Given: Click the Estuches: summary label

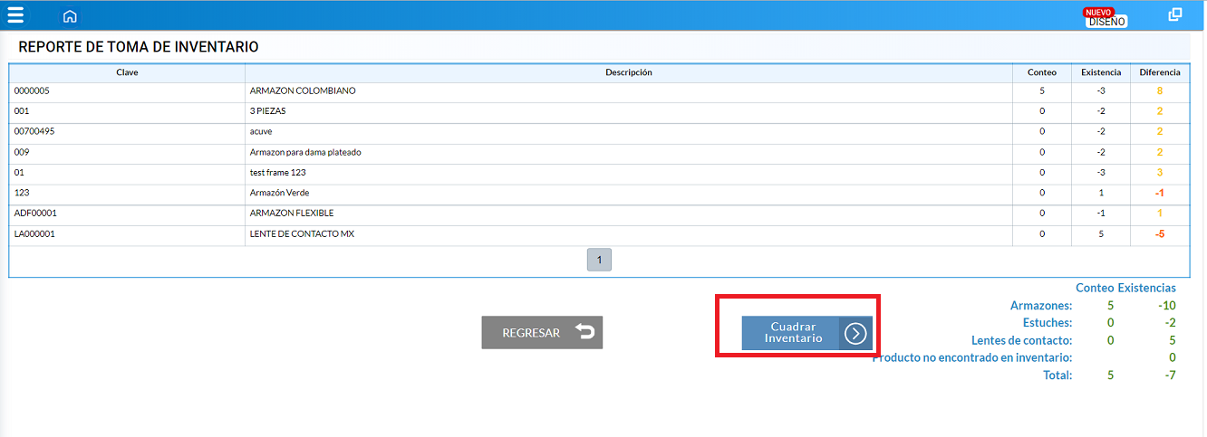Looking at the screenshot, I should click(x=1048, y=323).
